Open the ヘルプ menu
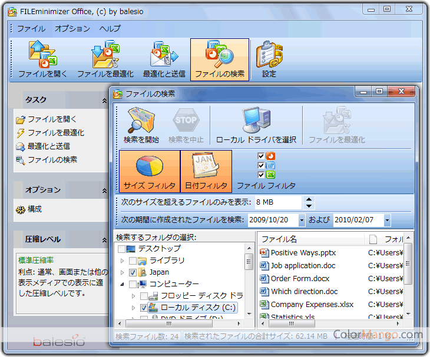 [110, 28]
